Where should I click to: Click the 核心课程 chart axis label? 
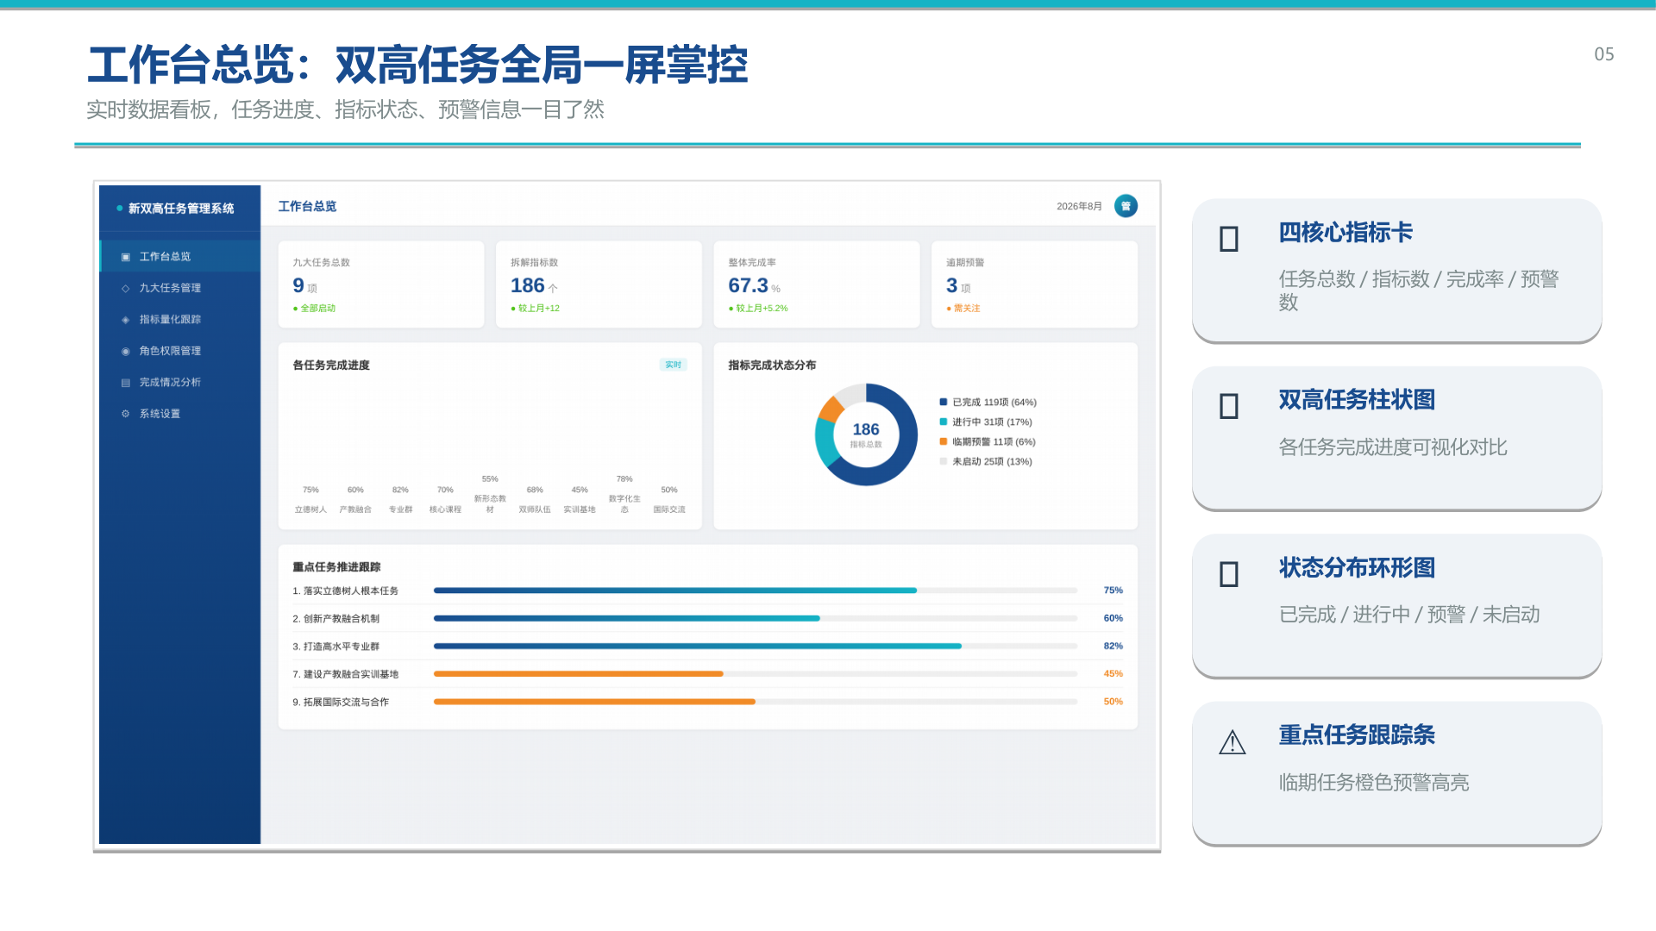445,510
